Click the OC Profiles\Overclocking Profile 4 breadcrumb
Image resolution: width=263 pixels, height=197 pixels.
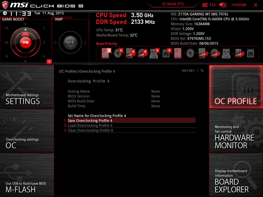click(87, 71)
